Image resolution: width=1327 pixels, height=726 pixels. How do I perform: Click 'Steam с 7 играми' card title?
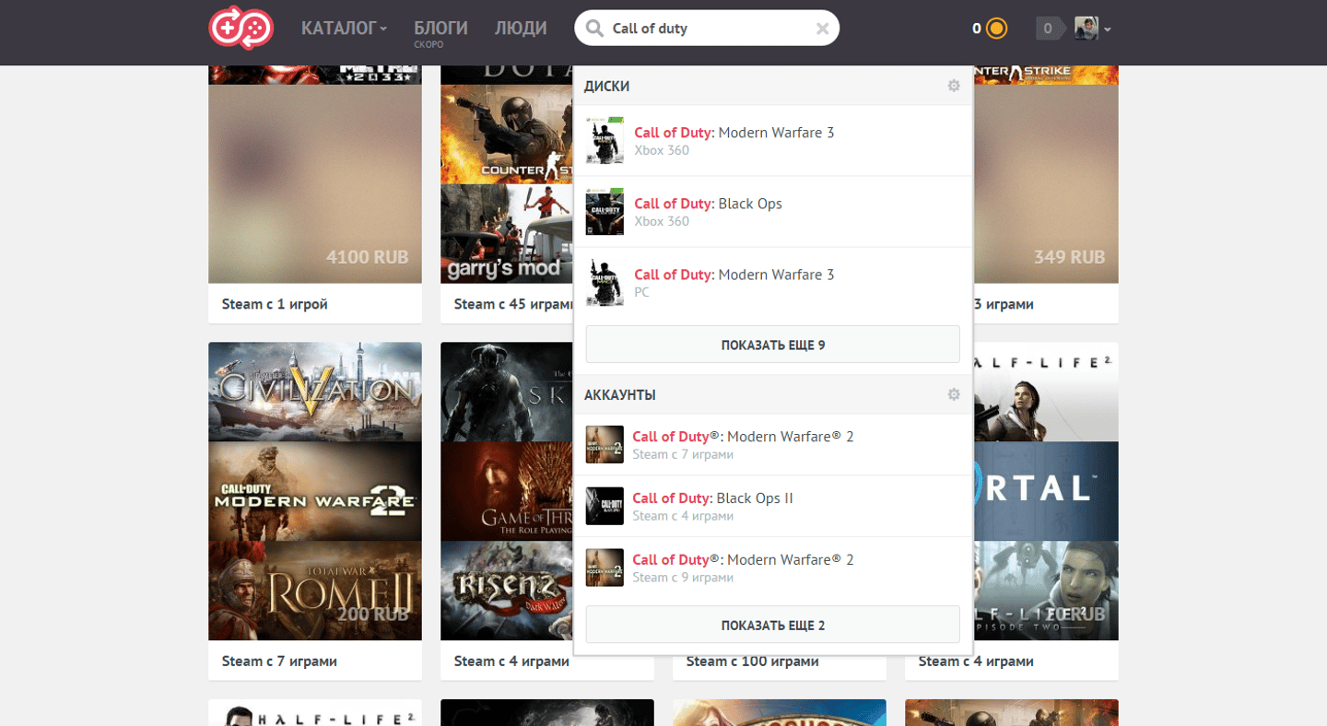(x=279, y=661)
